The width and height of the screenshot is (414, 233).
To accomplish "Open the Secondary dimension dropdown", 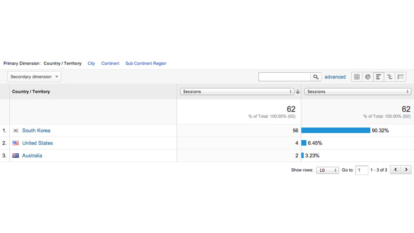I will [34, 76].
